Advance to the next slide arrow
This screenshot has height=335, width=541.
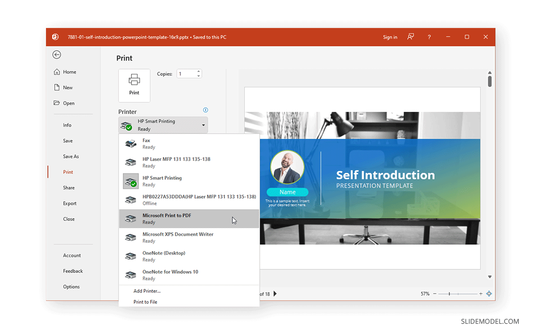pos(275,294)
